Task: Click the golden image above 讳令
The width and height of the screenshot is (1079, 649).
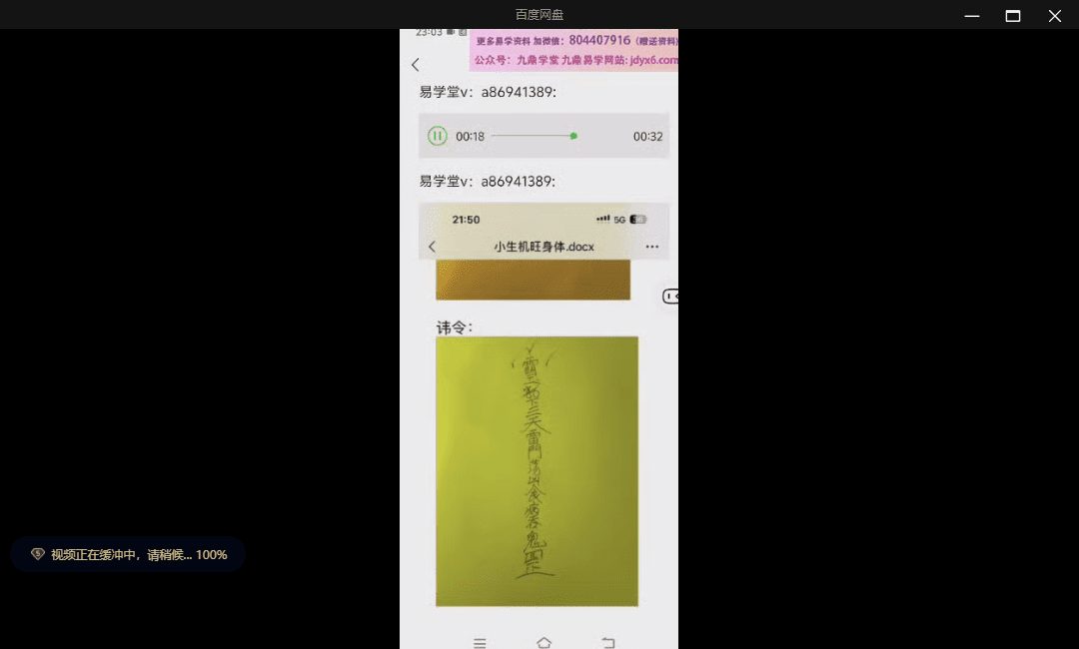Action: [x=533, y=280]
